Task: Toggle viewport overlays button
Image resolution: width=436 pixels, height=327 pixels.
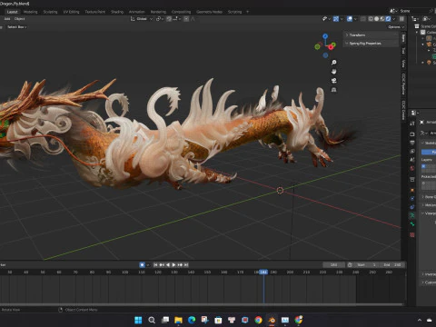Action: [x=350, y=19]
